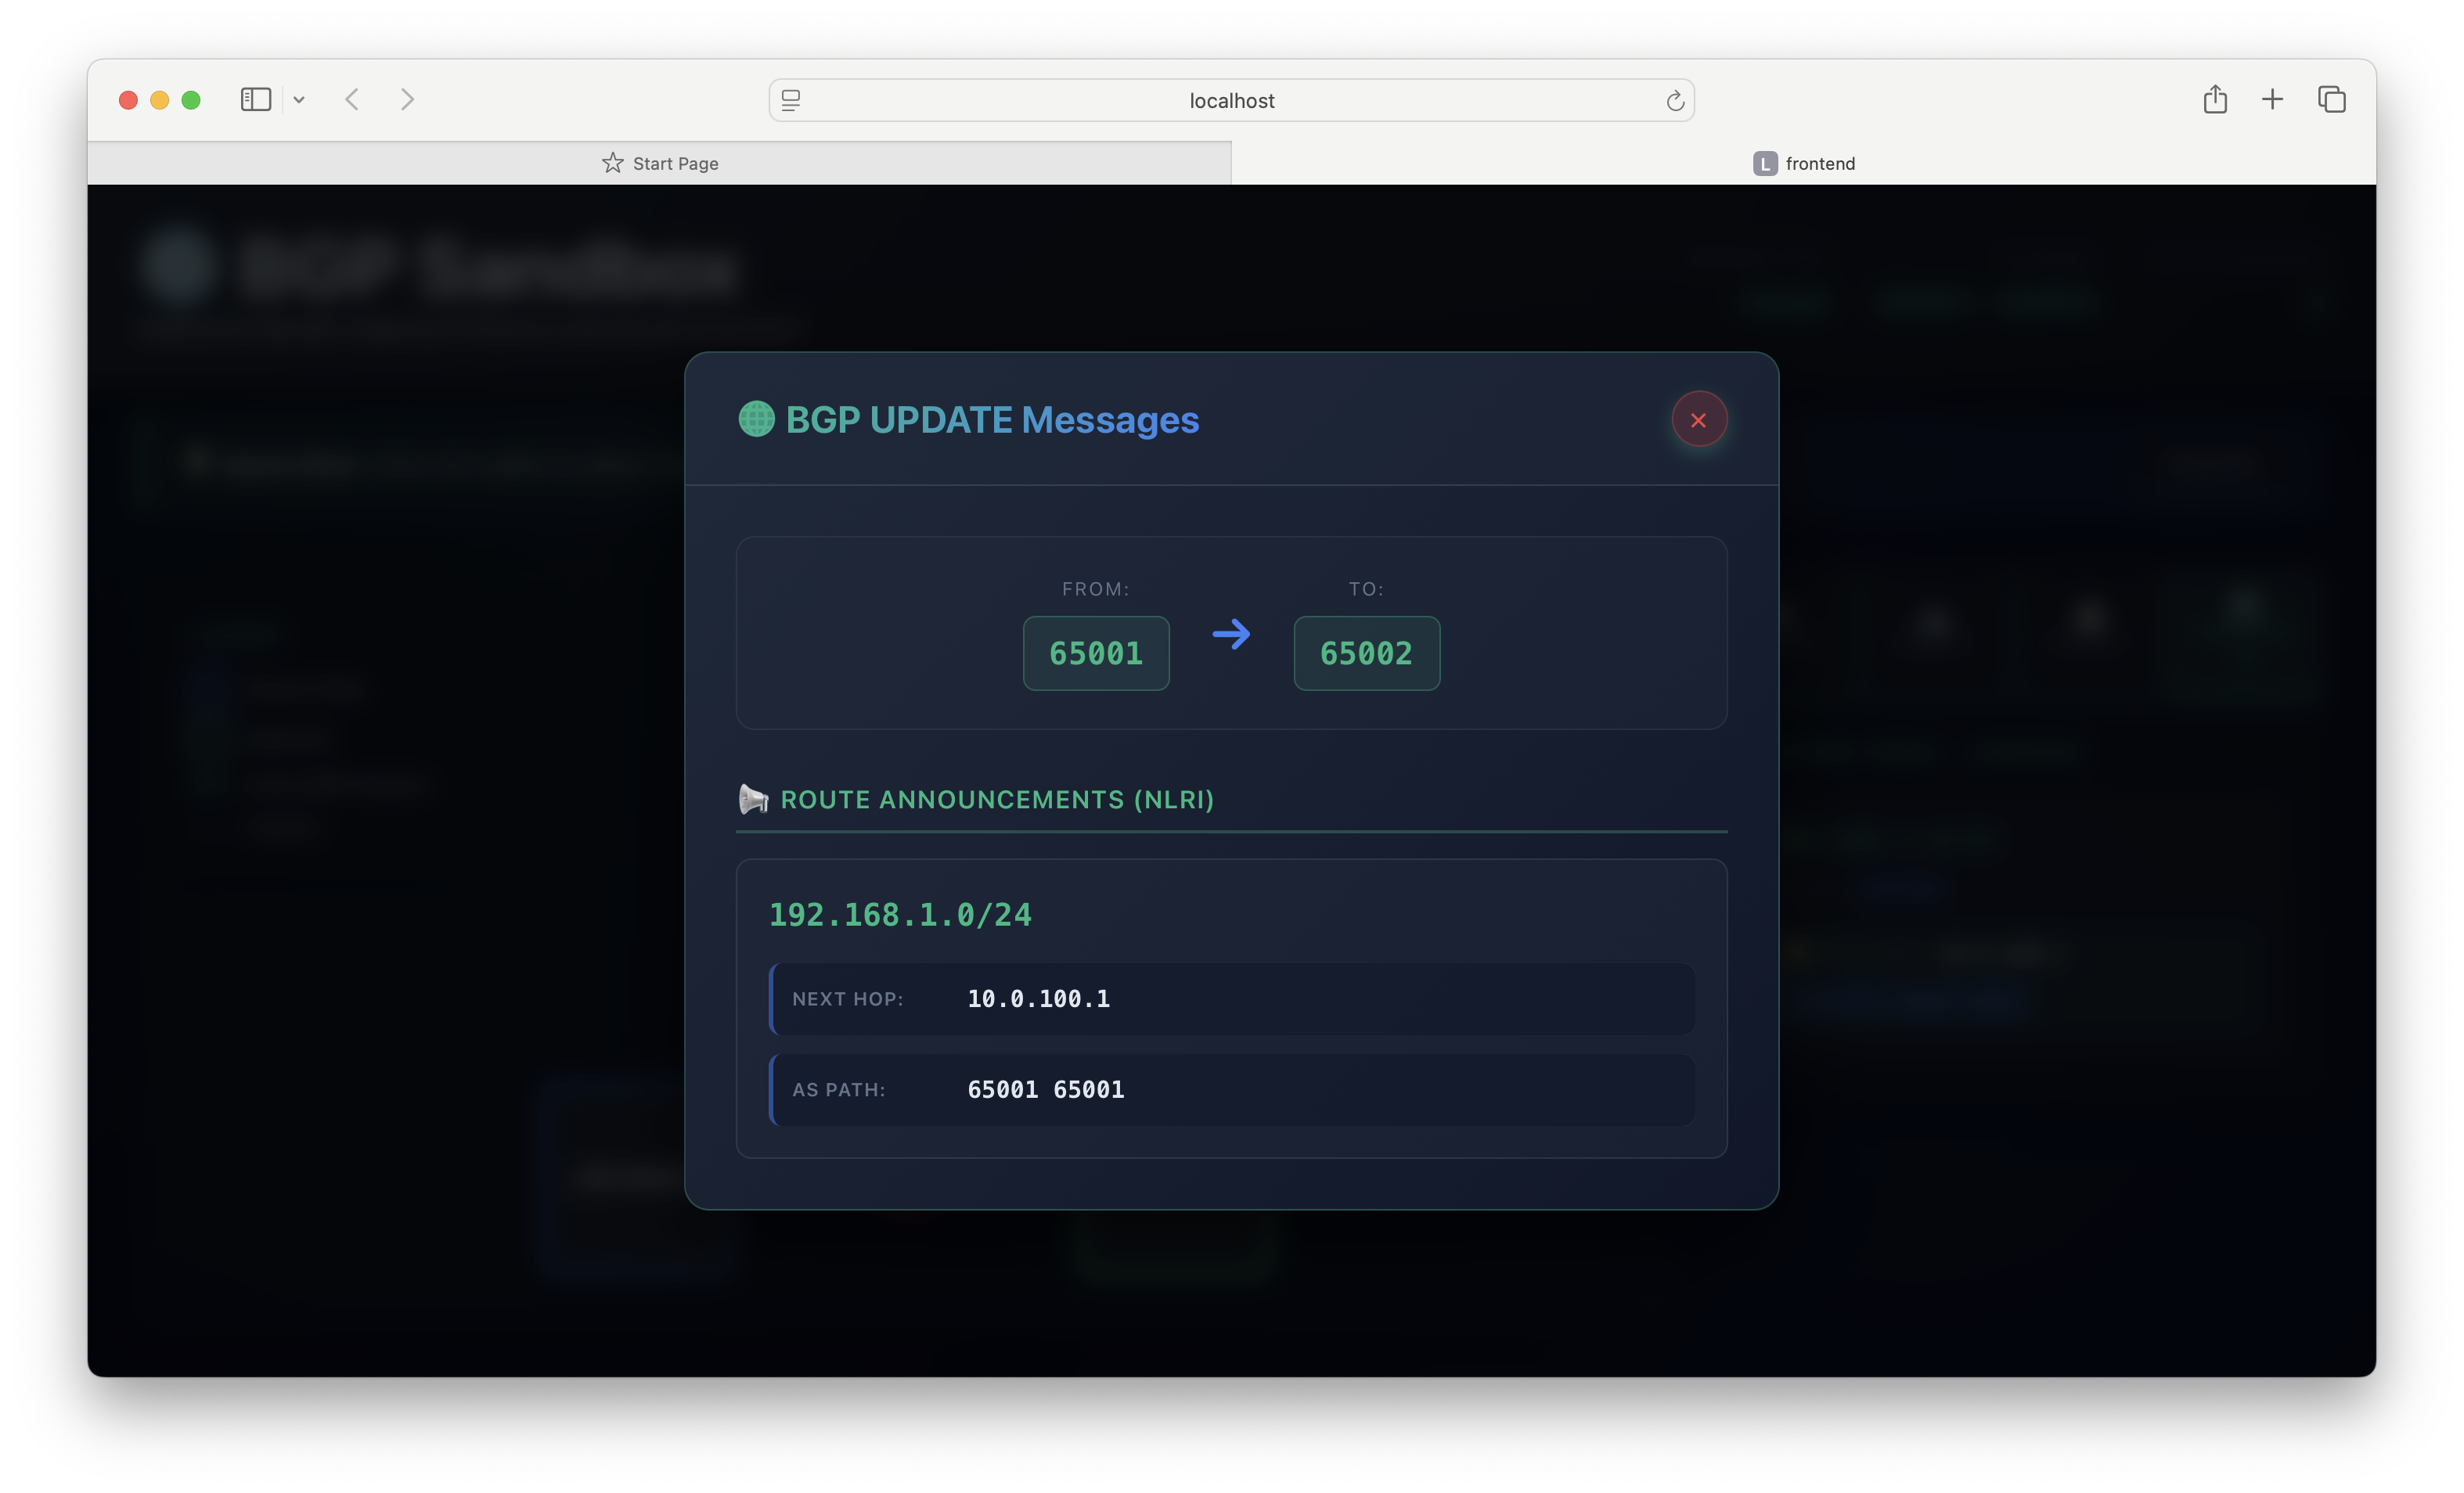
Task: Switch to the Start Page tab
Action: [660, 163]
